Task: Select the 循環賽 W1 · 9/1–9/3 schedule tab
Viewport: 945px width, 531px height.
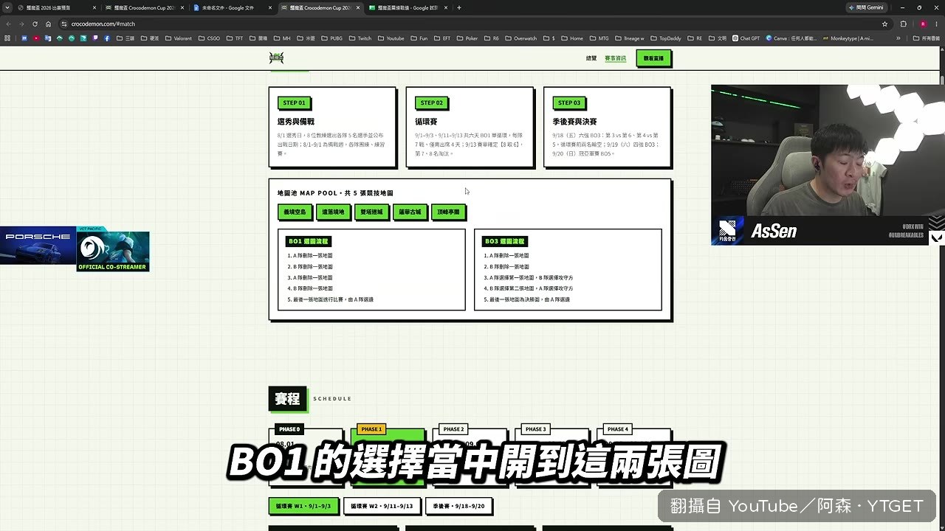Action: [x=304, y=507]
